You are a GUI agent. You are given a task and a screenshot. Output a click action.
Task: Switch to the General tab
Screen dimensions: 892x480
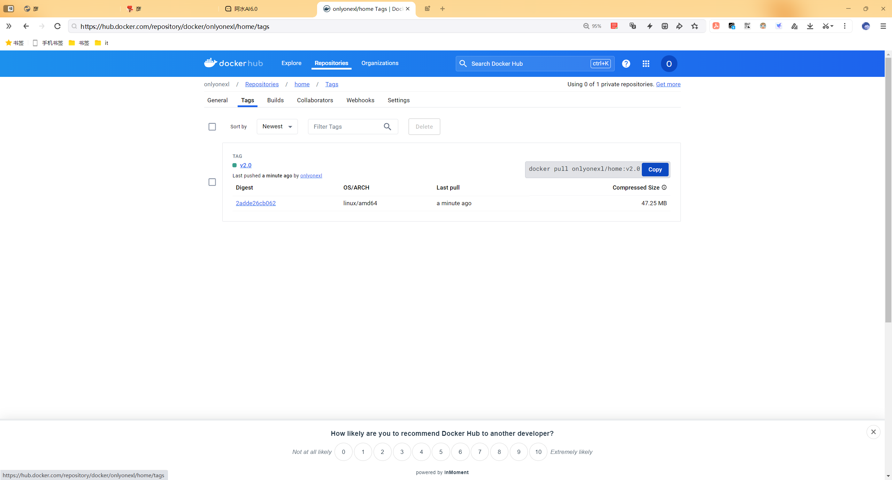[217, 100]
